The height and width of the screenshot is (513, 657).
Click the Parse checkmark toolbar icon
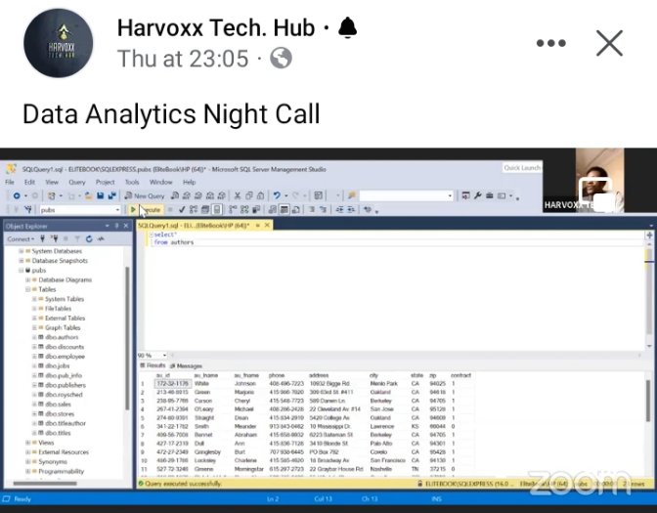[182, 209]
